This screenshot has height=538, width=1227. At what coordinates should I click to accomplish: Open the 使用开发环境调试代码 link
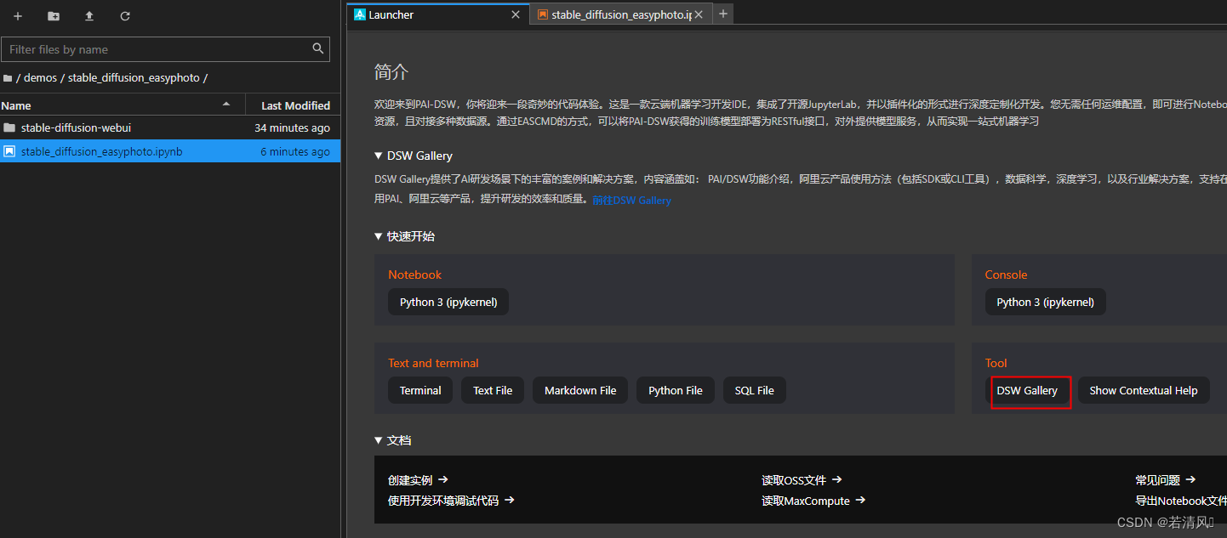pyautogui.click(x=451, y=501)
